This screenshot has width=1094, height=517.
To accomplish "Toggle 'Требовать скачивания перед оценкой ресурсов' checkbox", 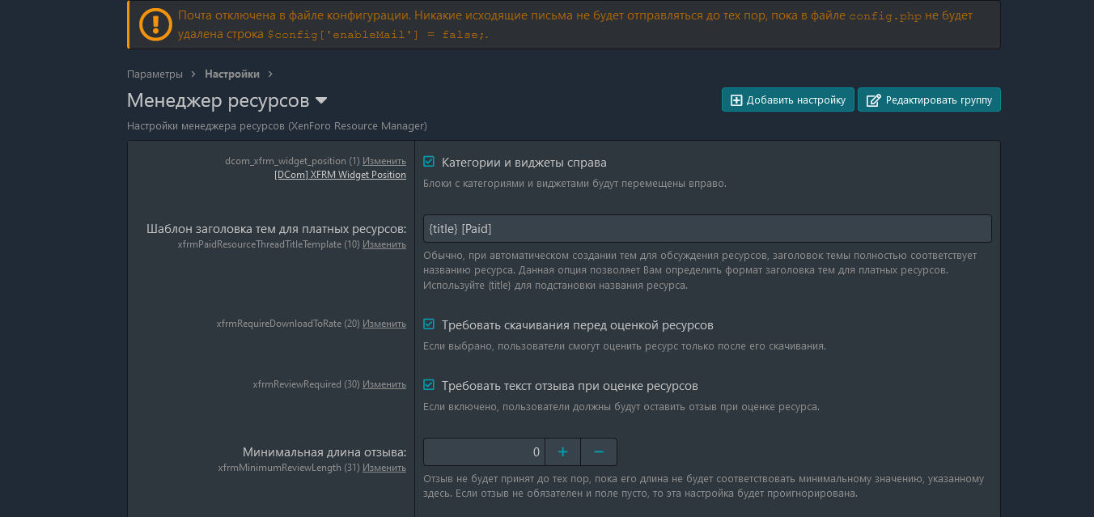I will [x=429, y=324].
